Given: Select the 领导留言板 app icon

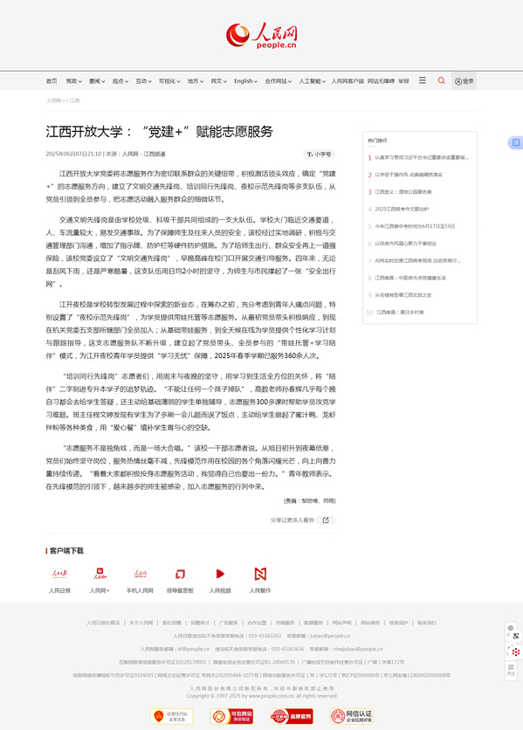Looking at the screenshot, I should point(180,574).
